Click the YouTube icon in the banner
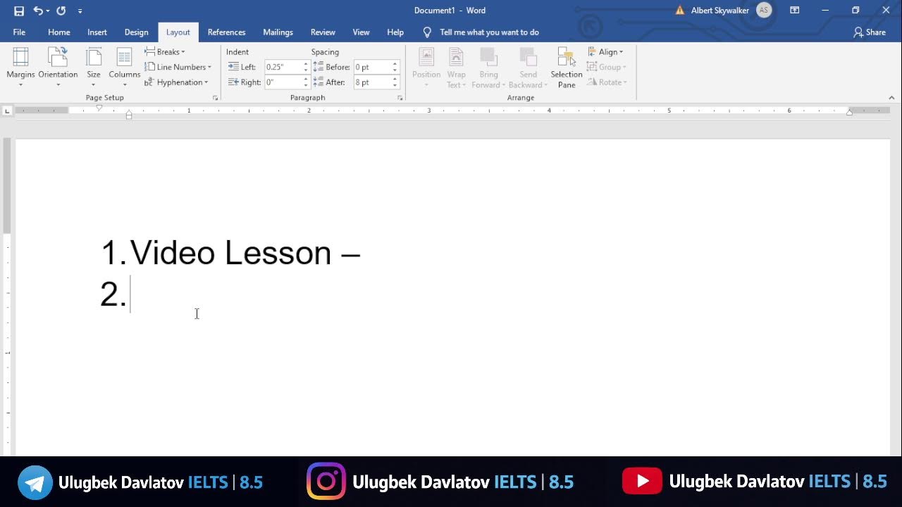 642,481
